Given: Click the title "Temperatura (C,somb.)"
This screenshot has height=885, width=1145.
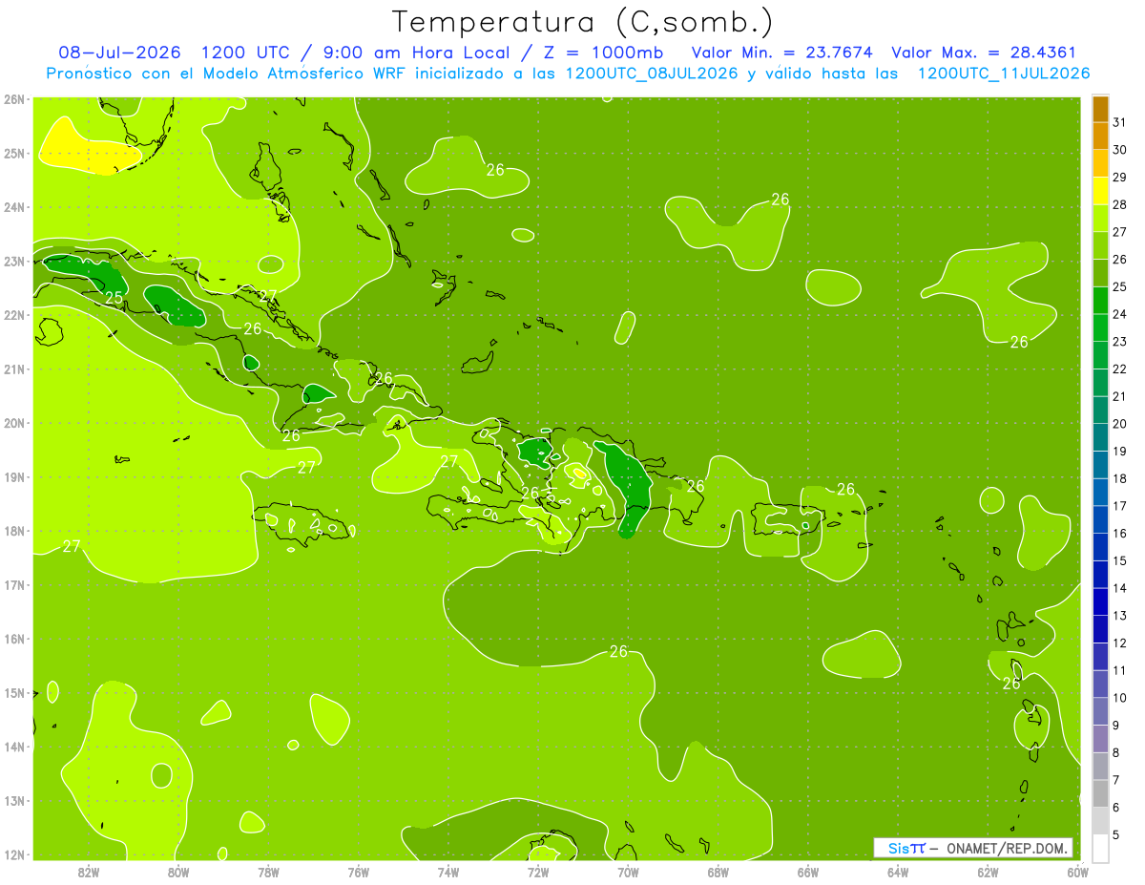Looking at the screenshot, I should (x=583, y=22).
